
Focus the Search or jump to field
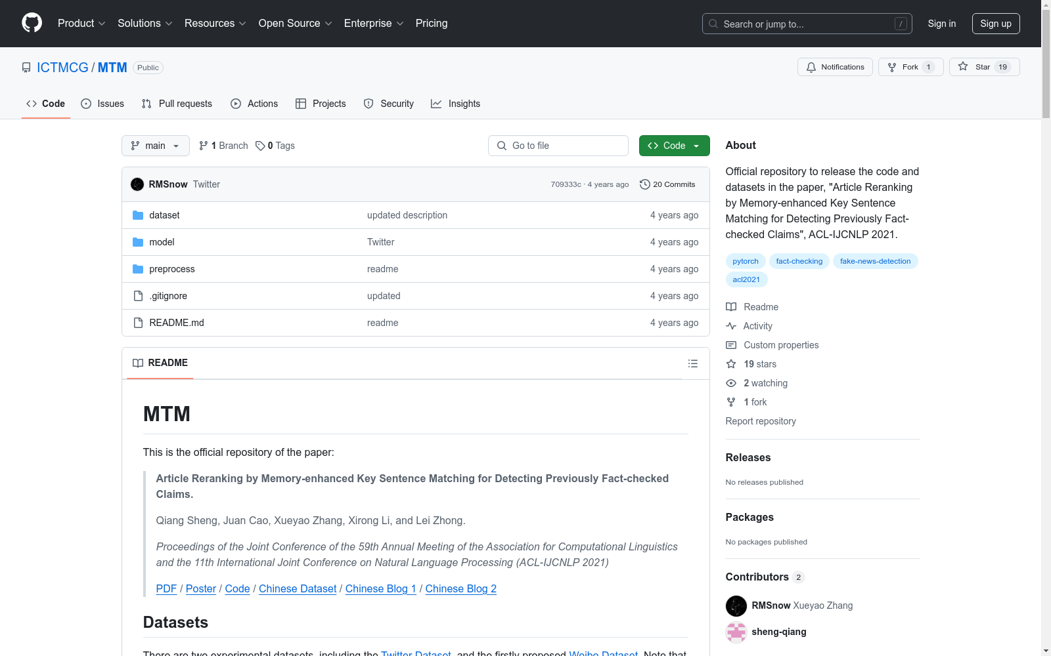(x=807, y=24)
